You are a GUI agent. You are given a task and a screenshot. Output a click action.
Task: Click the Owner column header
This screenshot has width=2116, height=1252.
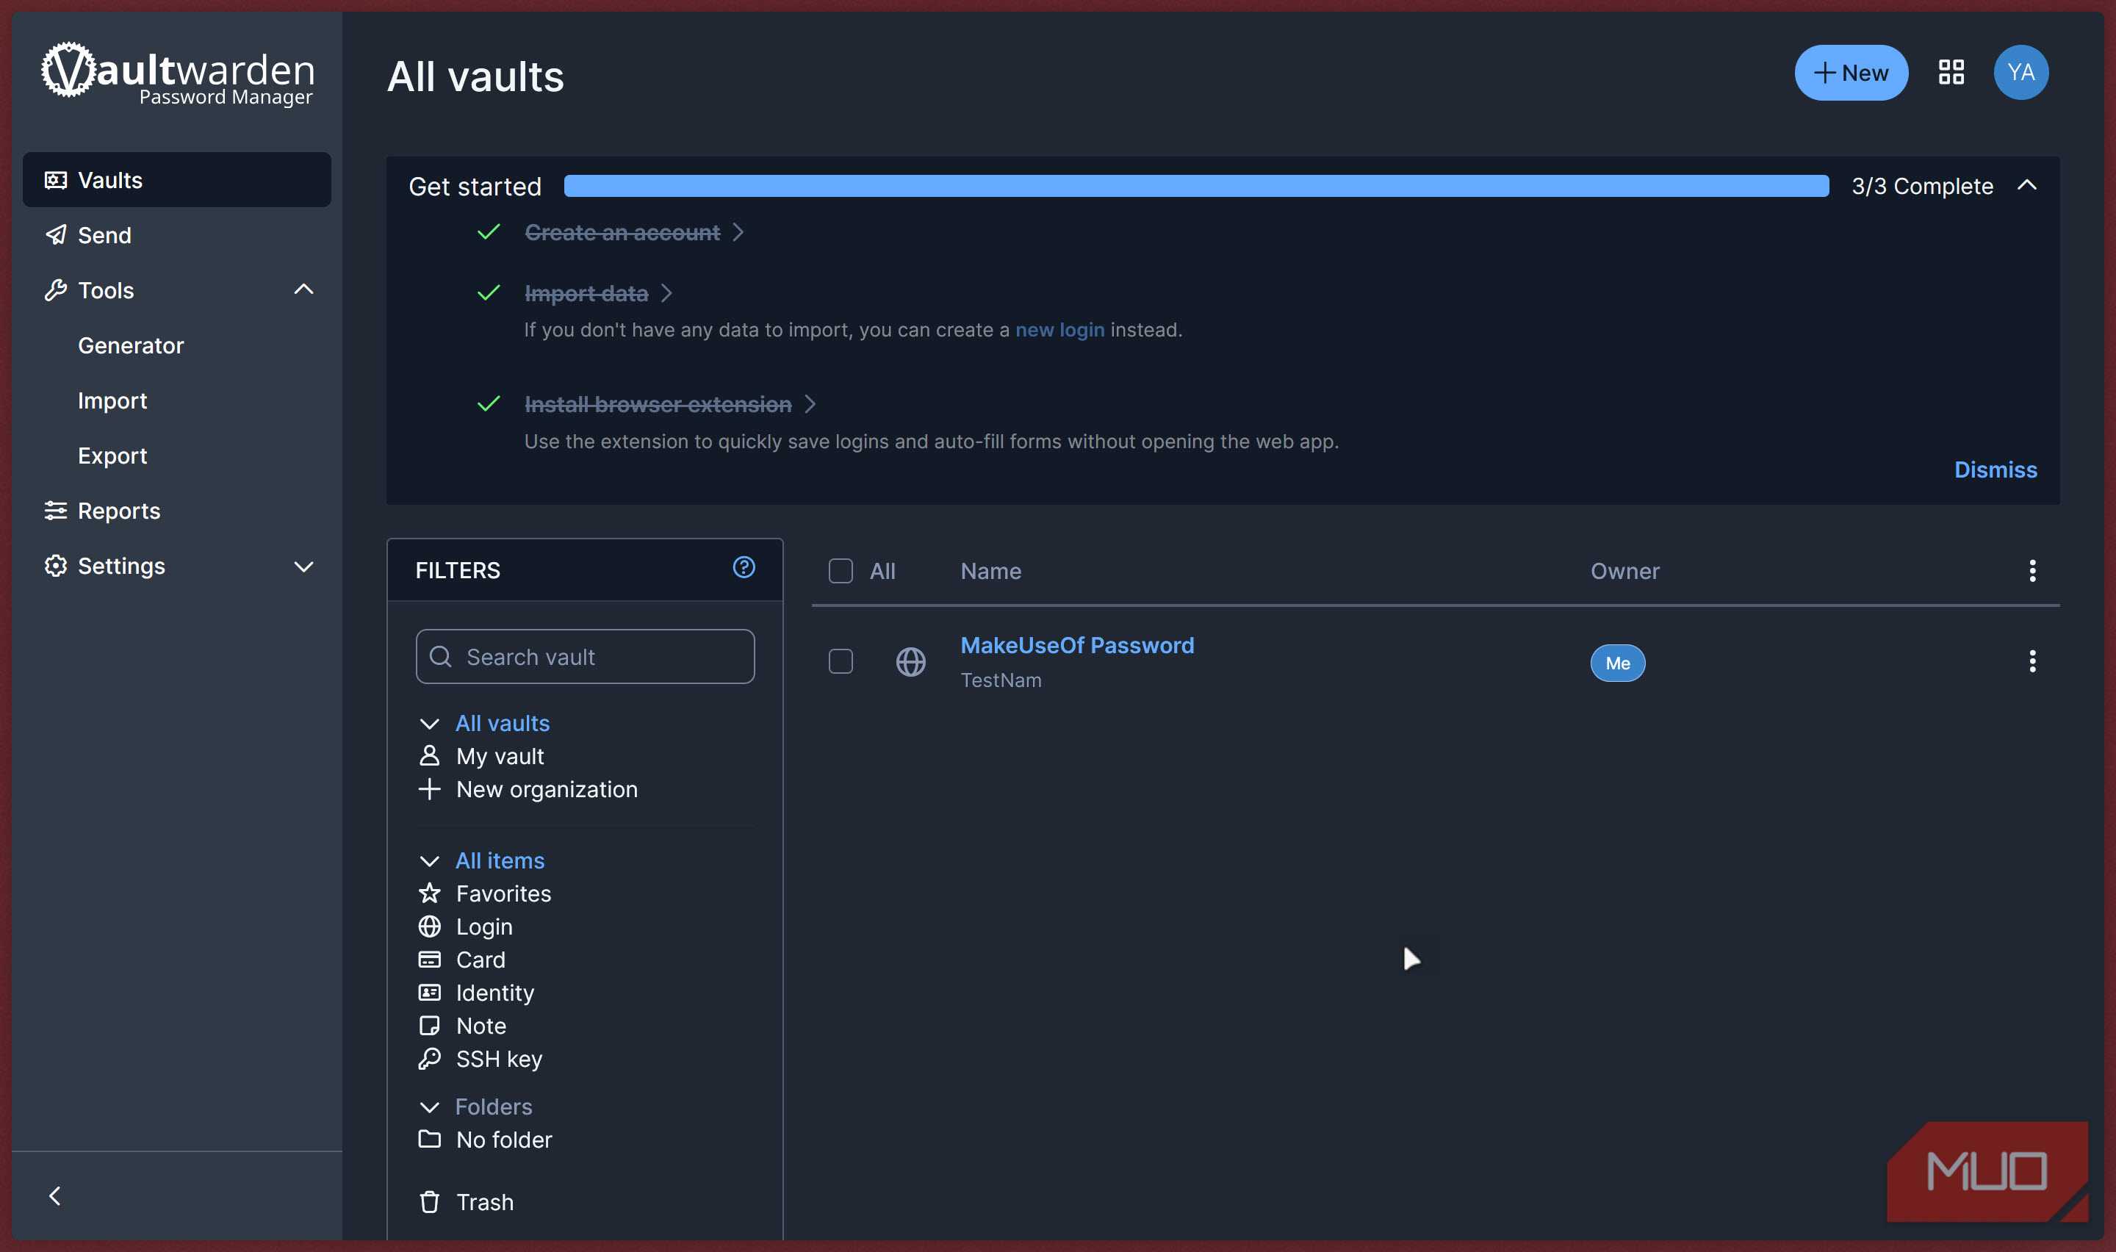coord(1624,571)
